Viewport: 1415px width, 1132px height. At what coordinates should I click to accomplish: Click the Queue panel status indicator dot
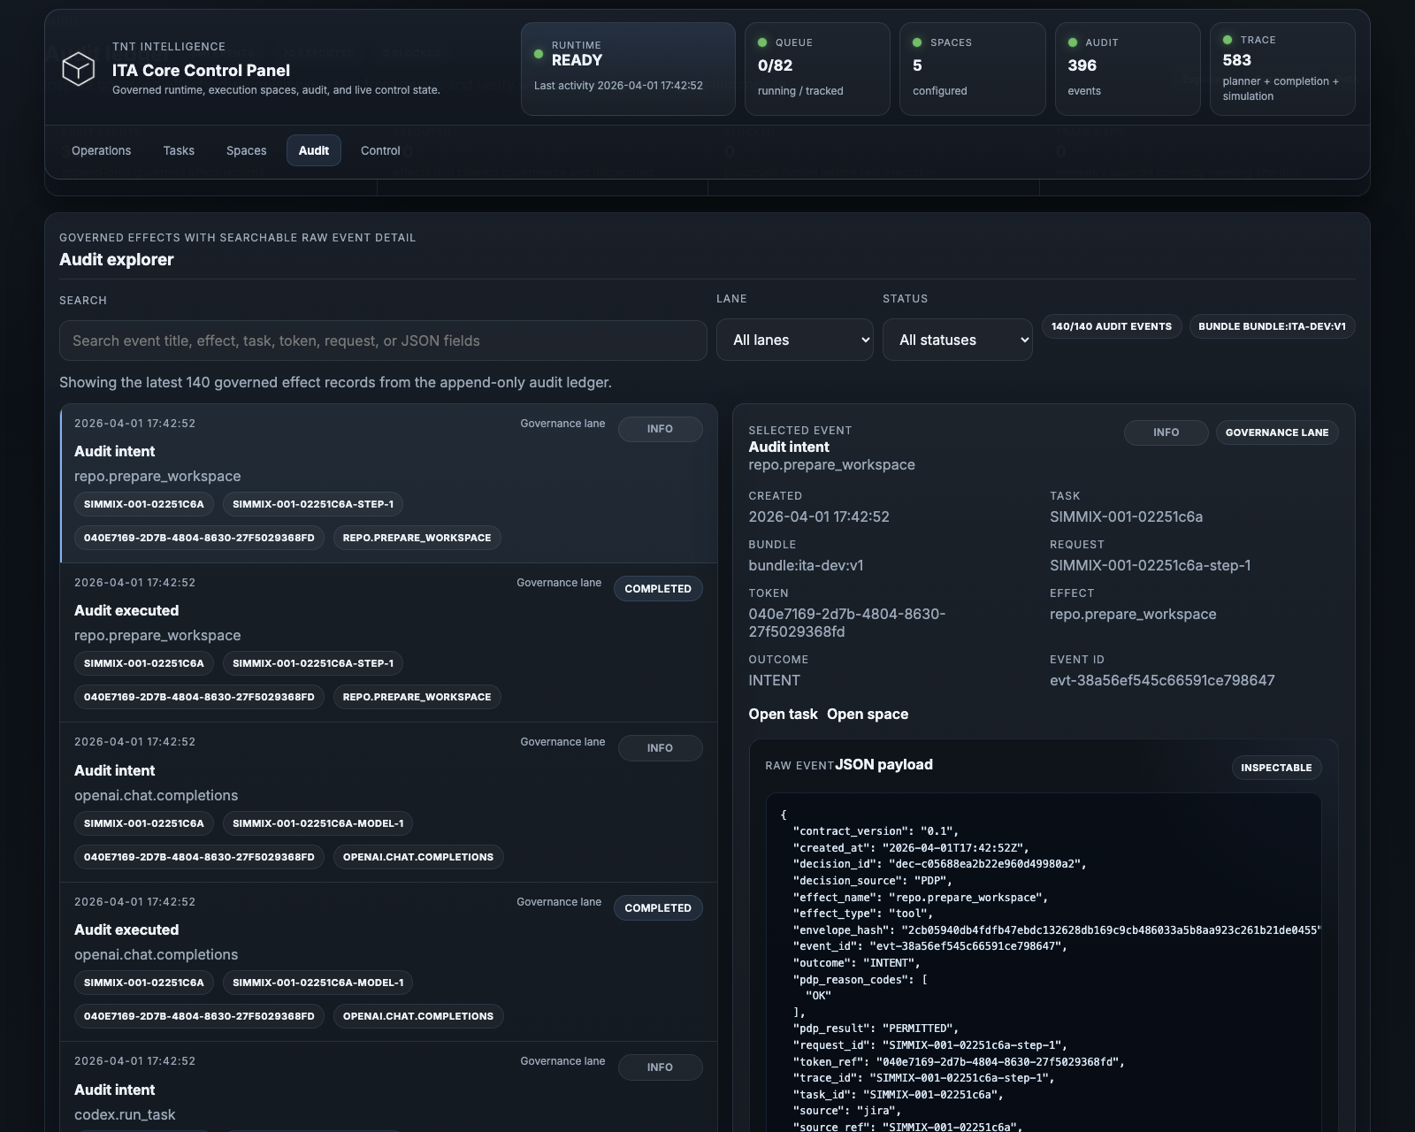[761, 41]
